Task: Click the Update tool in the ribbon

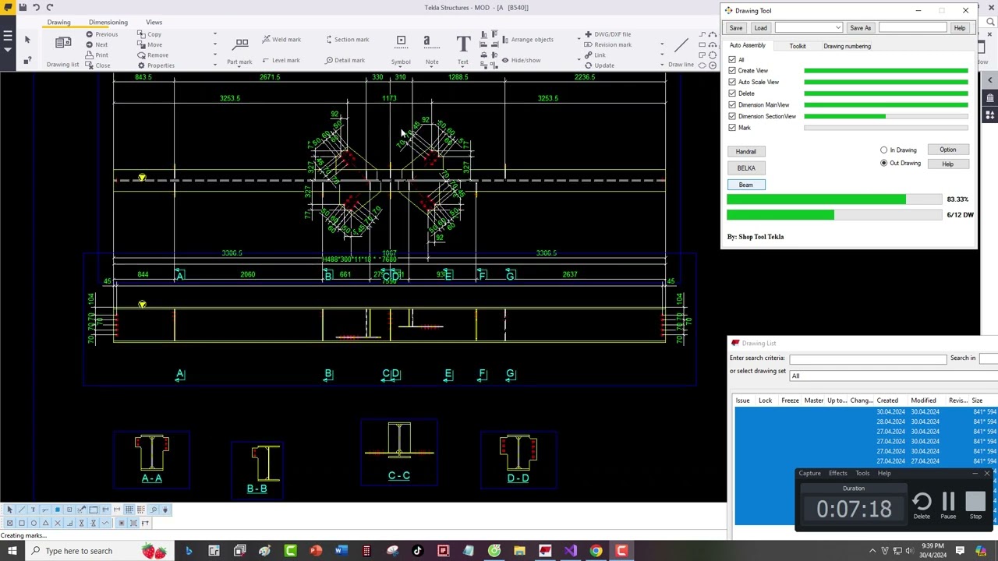Action: coord(599,65)
